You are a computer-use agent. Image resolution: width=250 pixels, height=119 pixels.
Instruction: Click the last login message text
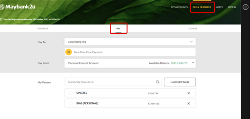coord(32,19)
